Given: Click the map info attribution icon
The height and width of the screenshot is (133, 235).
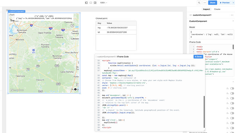Looking at the screenshot, I should 75,89.
